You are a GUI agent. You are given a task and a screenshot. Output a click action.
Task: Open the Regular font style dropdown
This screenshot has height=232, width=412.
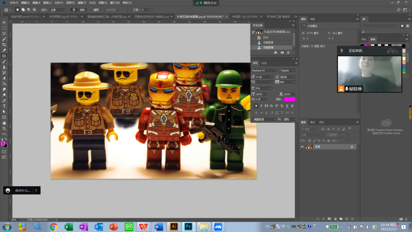(x=288, y=70)
